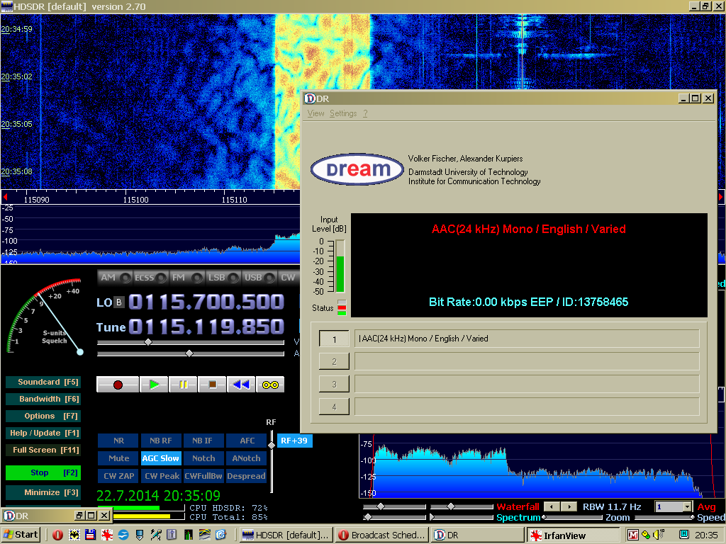Click the red left arrow on frequency scale
Viewport: 726px width, 544px height.
[x=5, y=197]
